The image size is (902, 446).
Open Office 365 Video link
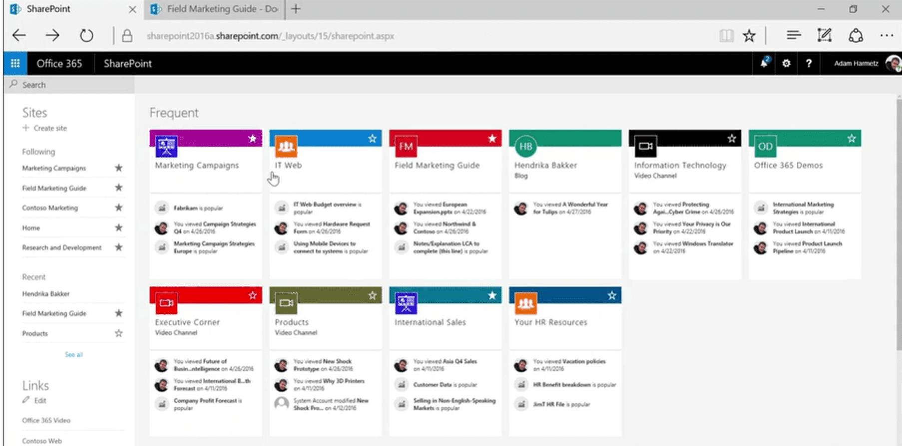pos(46,421)
